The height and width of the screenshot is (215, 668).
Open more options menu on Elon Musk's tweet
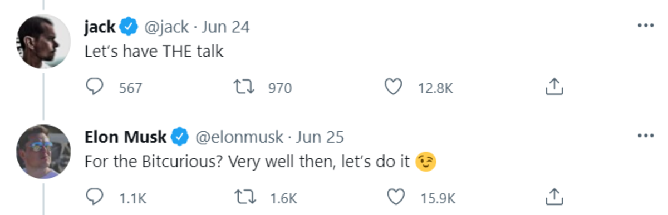tap(645, 136)
